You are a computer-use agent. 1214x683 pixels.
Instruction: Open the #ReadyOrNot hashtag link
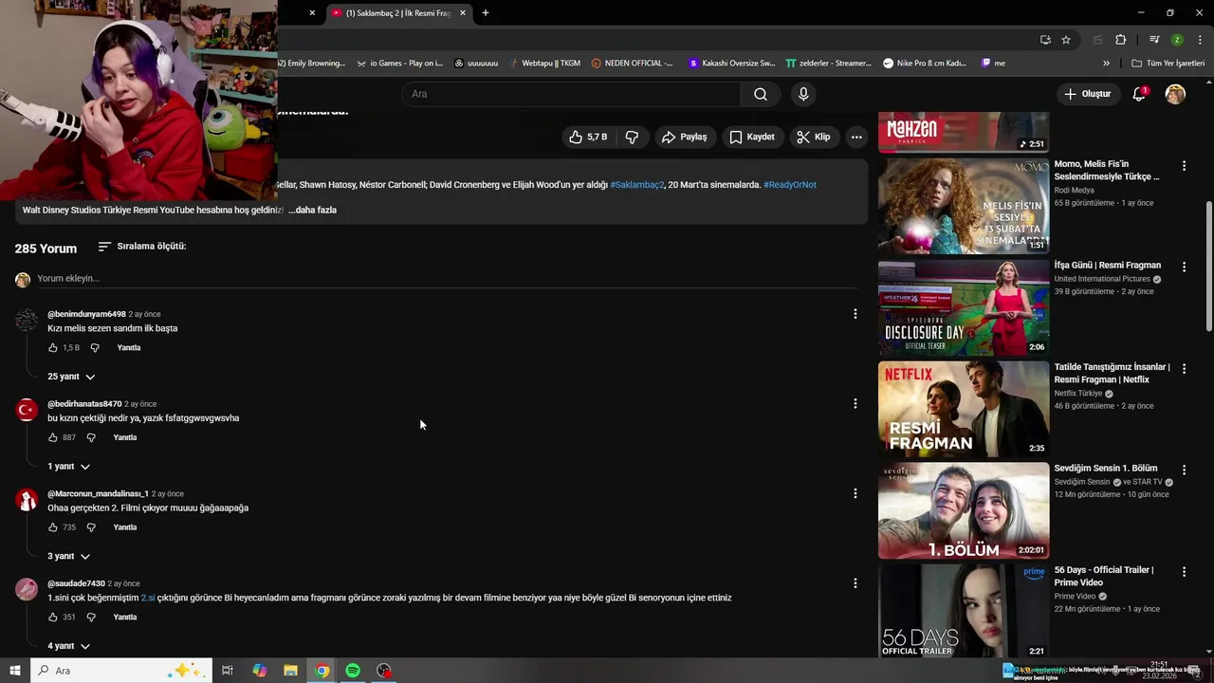789,185
